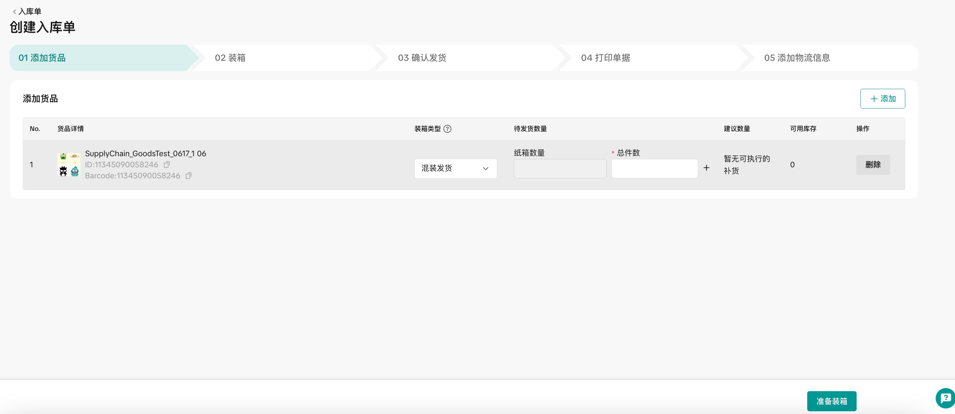955x414 pixels.
Task: Switch to step 02 装箱
Action: click(x=230, y=58)
